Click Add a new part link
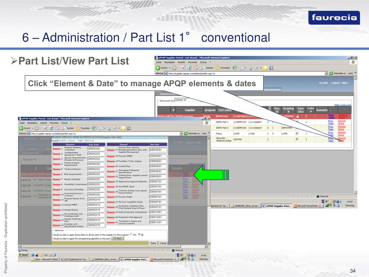Image resolution: width=369 pixels, height=277 pixels. point(342,105)
